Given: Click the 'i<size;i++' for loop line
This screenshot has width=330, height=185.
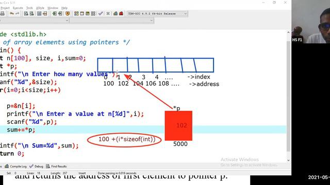Looking at the screenshot, I should (x=30, y=90).
